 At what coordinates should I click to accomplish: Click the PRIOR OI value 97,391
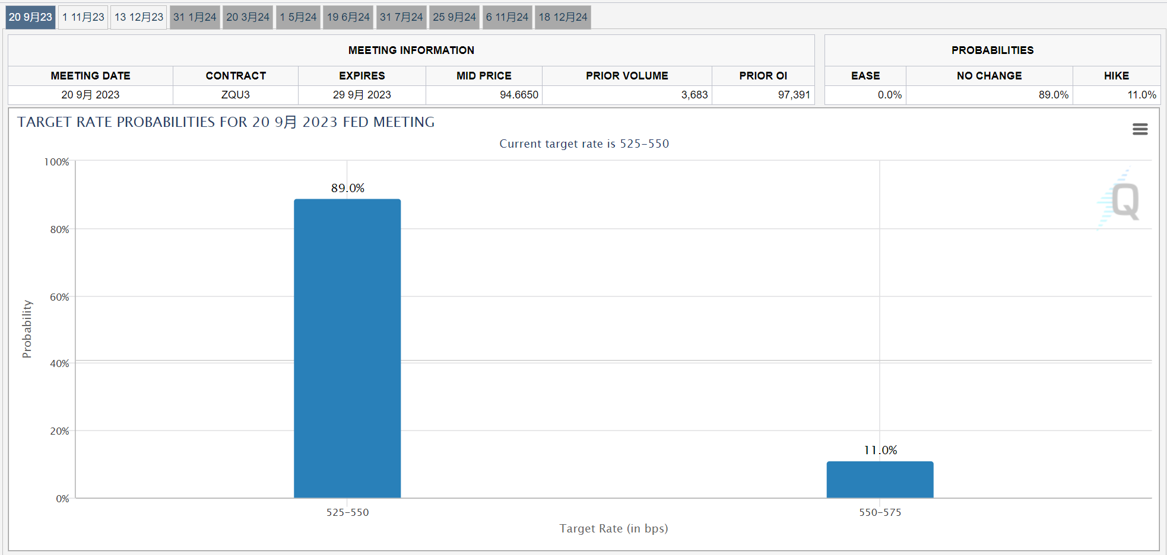point(794,95)
